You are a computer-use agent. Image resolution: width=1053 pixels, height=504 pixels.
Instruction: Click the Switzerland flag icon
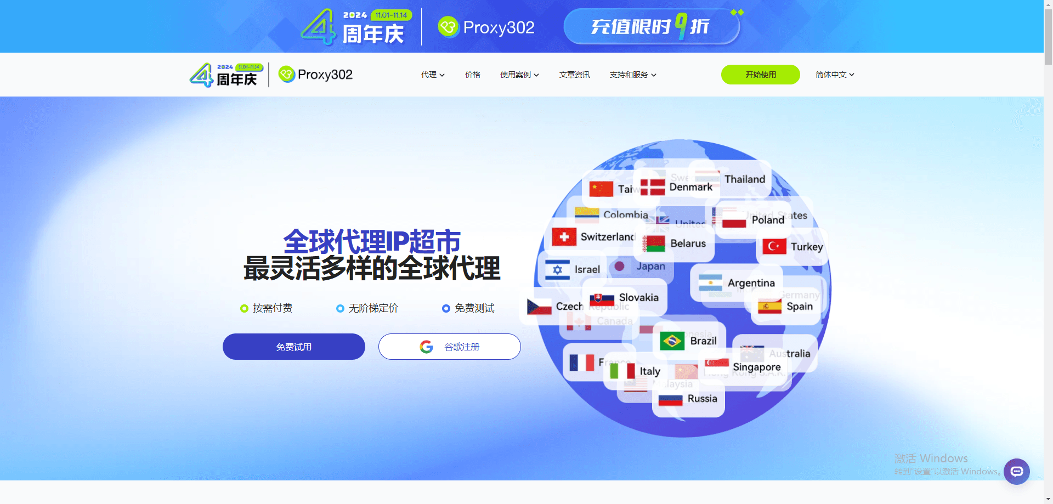pos(564,237)
